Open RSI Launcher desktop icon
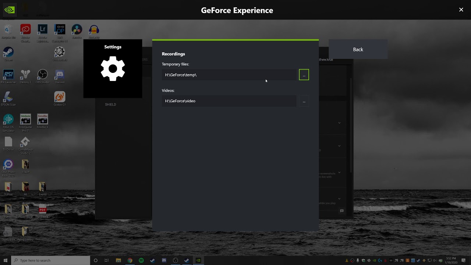This screenshot has height=265, width=471. 8,77
